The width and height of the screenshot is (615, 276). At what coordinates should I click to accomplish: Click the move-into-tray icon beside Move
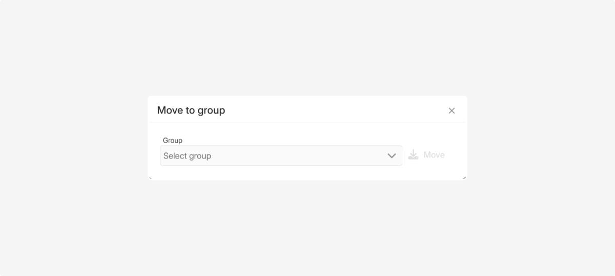[413, 155]
